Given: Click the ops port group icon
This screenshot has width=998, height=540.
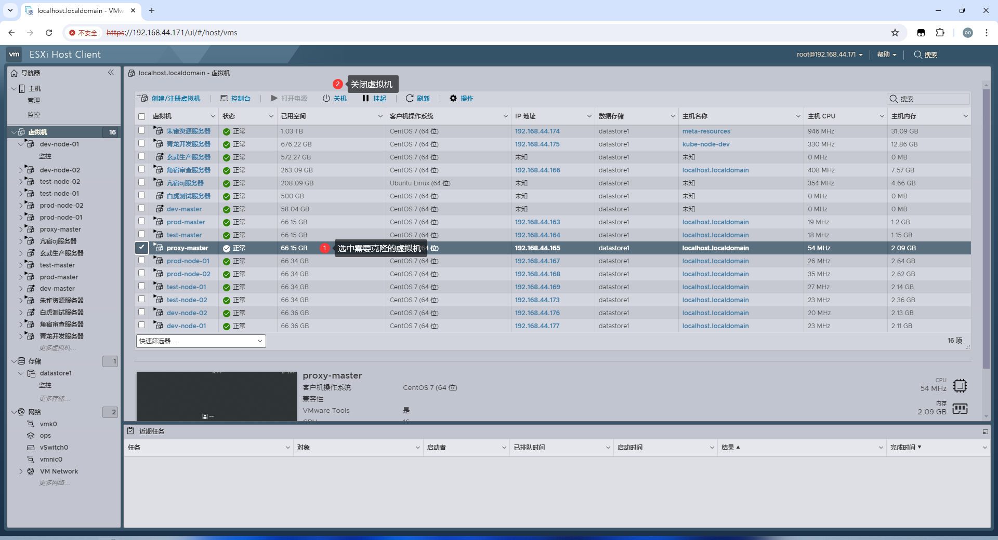Looking at the screenshot, I should click(31, 436).
